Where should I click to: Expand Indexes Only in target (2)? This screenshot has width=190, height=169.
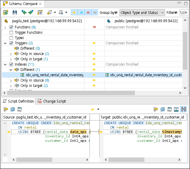point(11,86)
